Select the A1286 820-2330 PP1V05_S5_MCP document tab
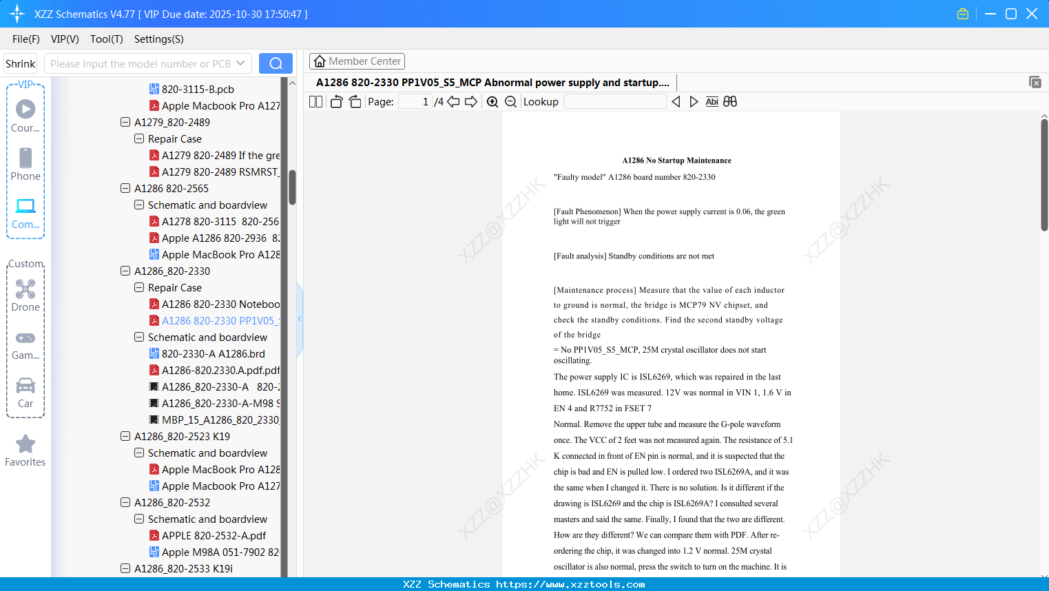Viewport: 1049px width, 591px height. click(x=492, y=83)
